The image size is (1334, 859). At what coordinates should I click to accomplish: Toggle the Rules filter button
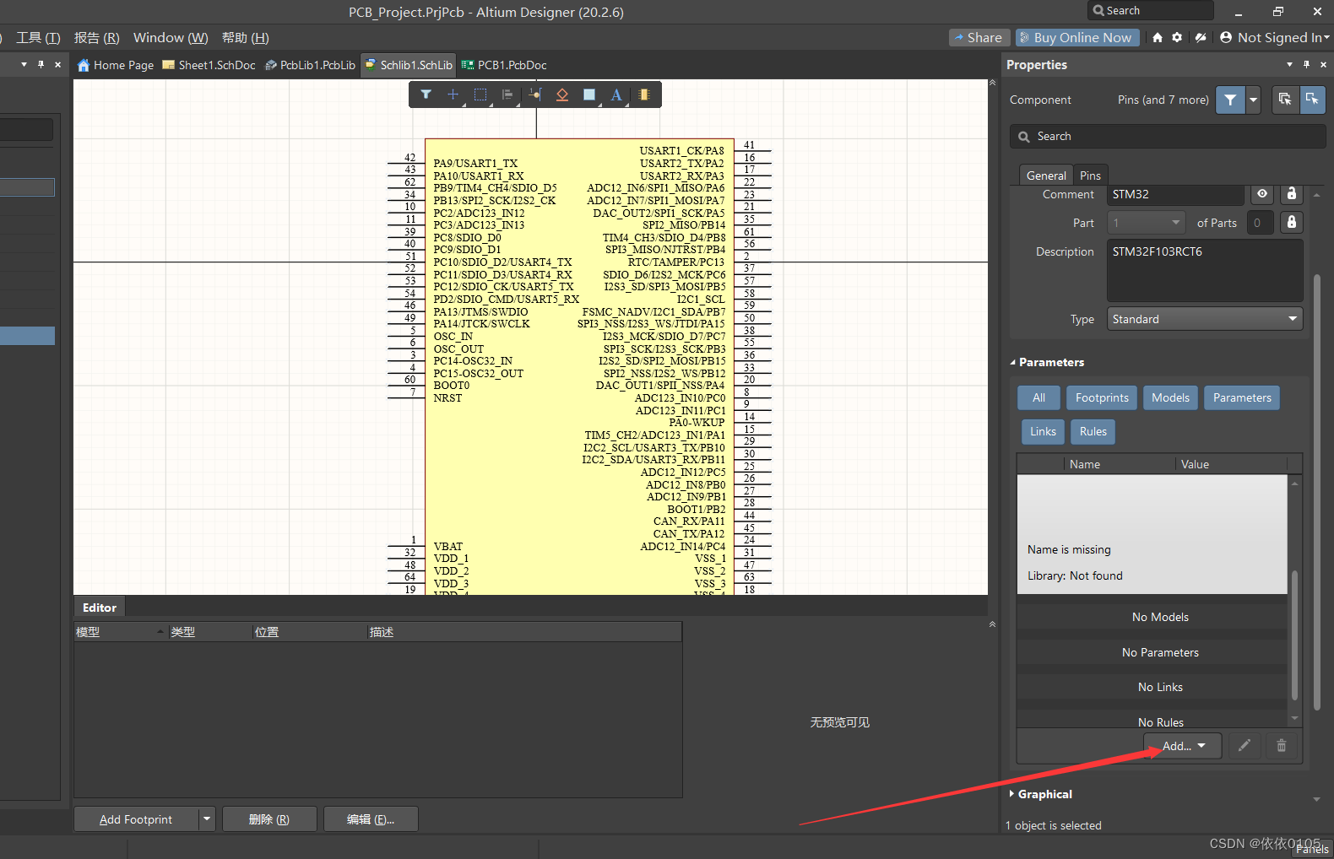point(1093,431)
